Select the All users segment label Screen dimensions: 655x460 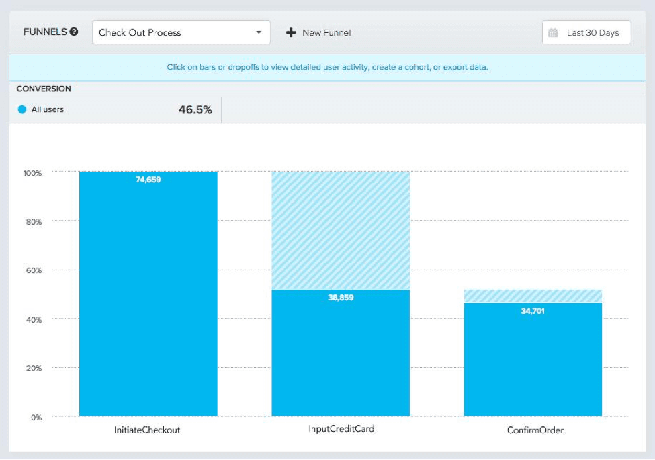coord(48,109)
